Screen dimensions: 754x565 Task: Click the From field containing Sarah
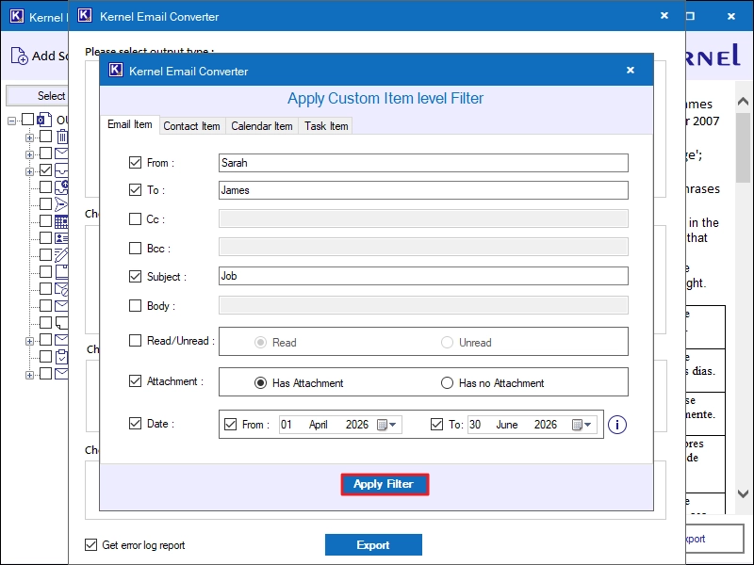423,163
